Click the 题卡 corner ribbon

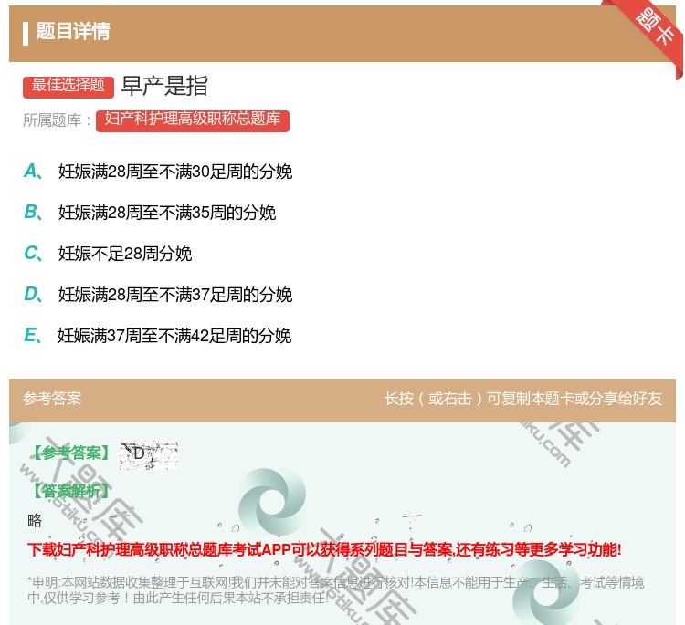coord(654,31)
